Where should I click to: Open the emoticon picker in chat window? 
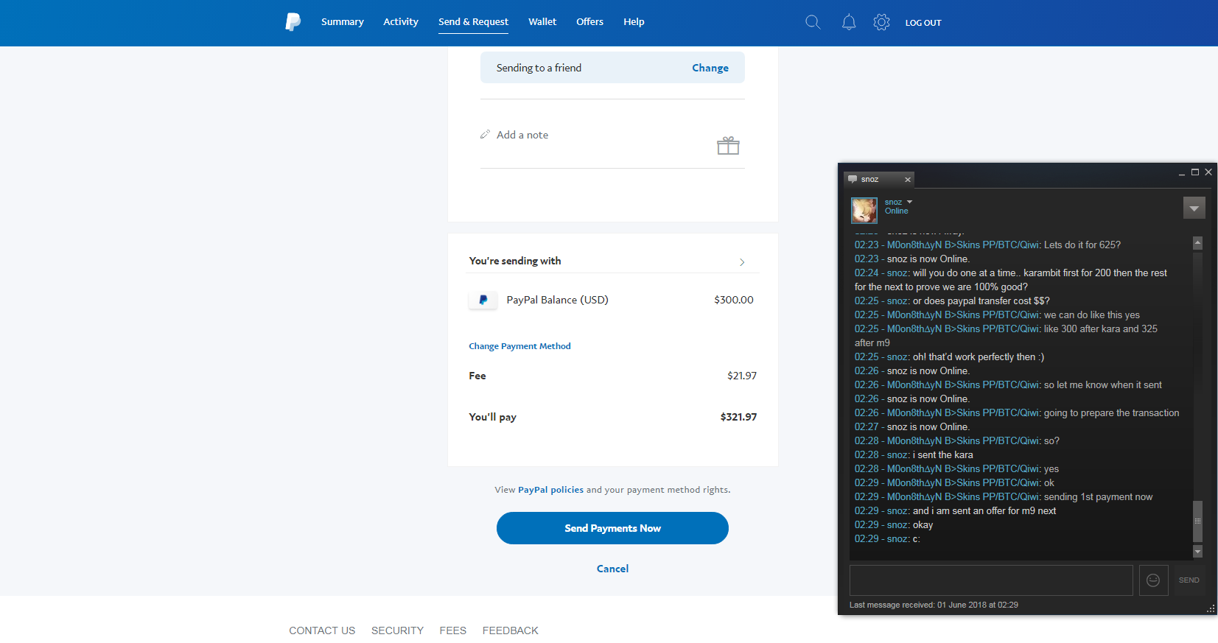coord(1153,580)
